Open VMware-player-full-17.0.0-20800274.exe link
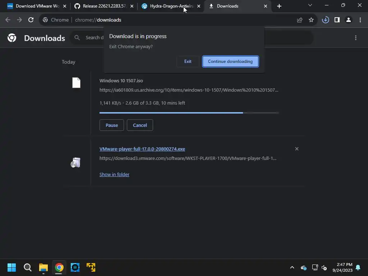This screenshot has height=276, width=368. 142,149
